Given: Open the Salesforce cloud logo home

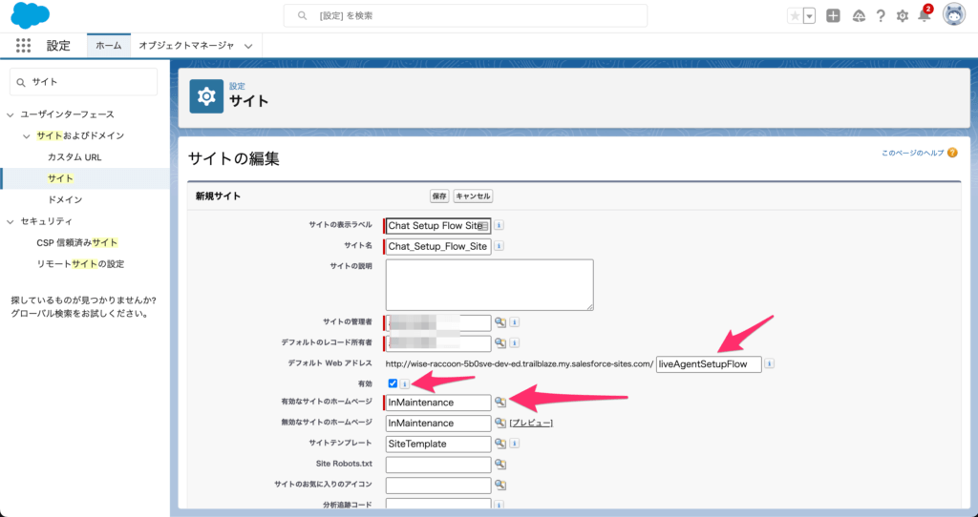Looking at the screenshot, I should (30, 15).
